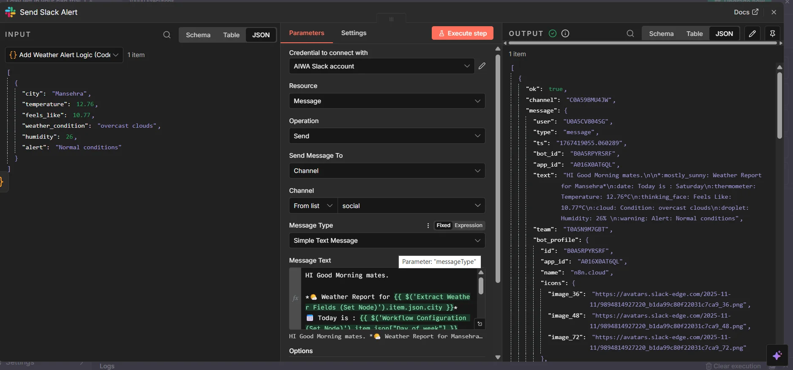Click into the Message Text expression editor
Viewport: 793px width, 370px height.
point(389,299)
